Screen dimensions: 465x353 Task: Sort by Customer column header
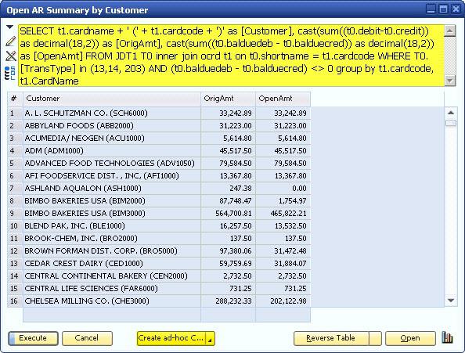[111, 99]
